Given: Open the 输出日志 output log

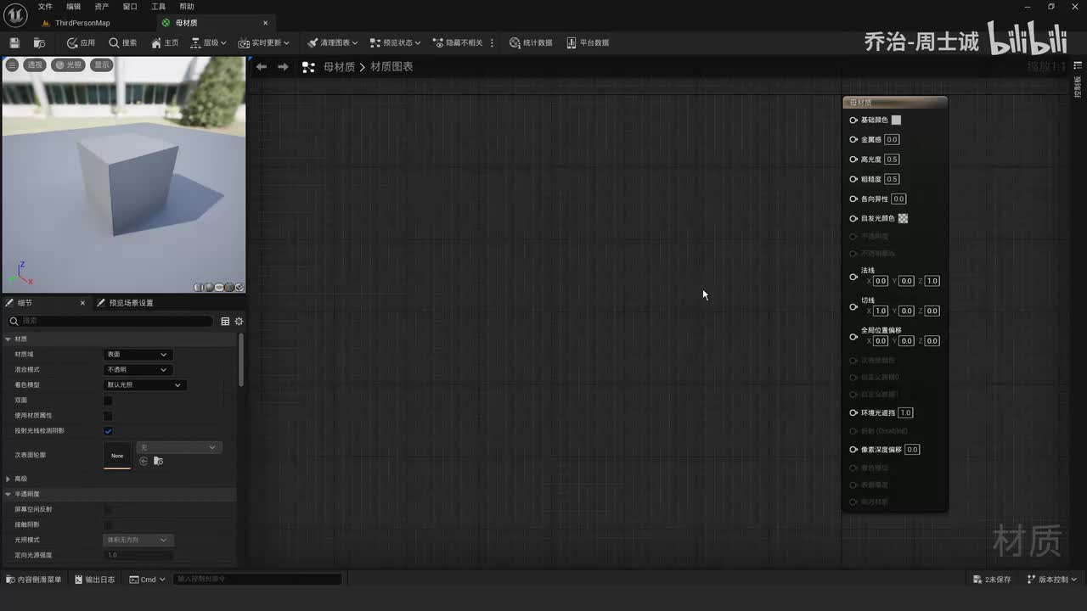Looking at the screenshot, I should [x=94, y=580].
